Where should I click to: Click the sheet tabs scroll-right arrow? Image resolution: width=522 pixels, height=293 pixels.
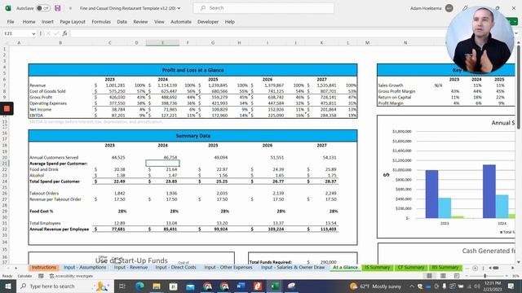coord(16,268)
